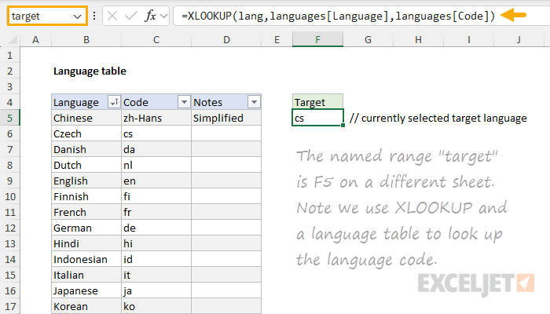Select the Chinese cell
This screenshot has width=550, height=314.
86,118
